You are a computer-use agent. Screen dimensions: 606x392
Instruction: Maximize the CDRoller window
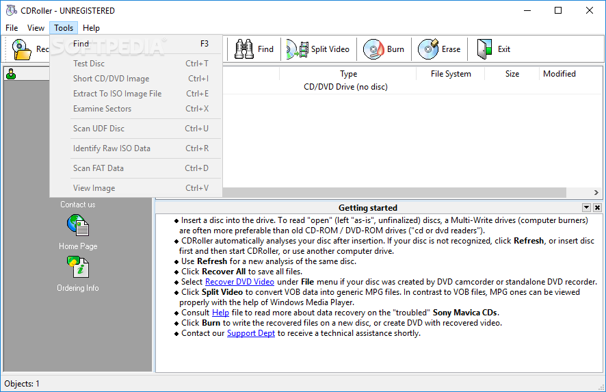558,10
